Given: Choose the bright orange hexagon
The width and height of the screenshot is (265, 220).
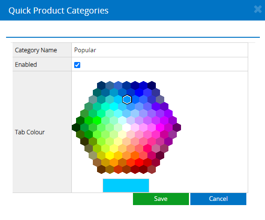Looking at the screenshot, I should (114, 162).
